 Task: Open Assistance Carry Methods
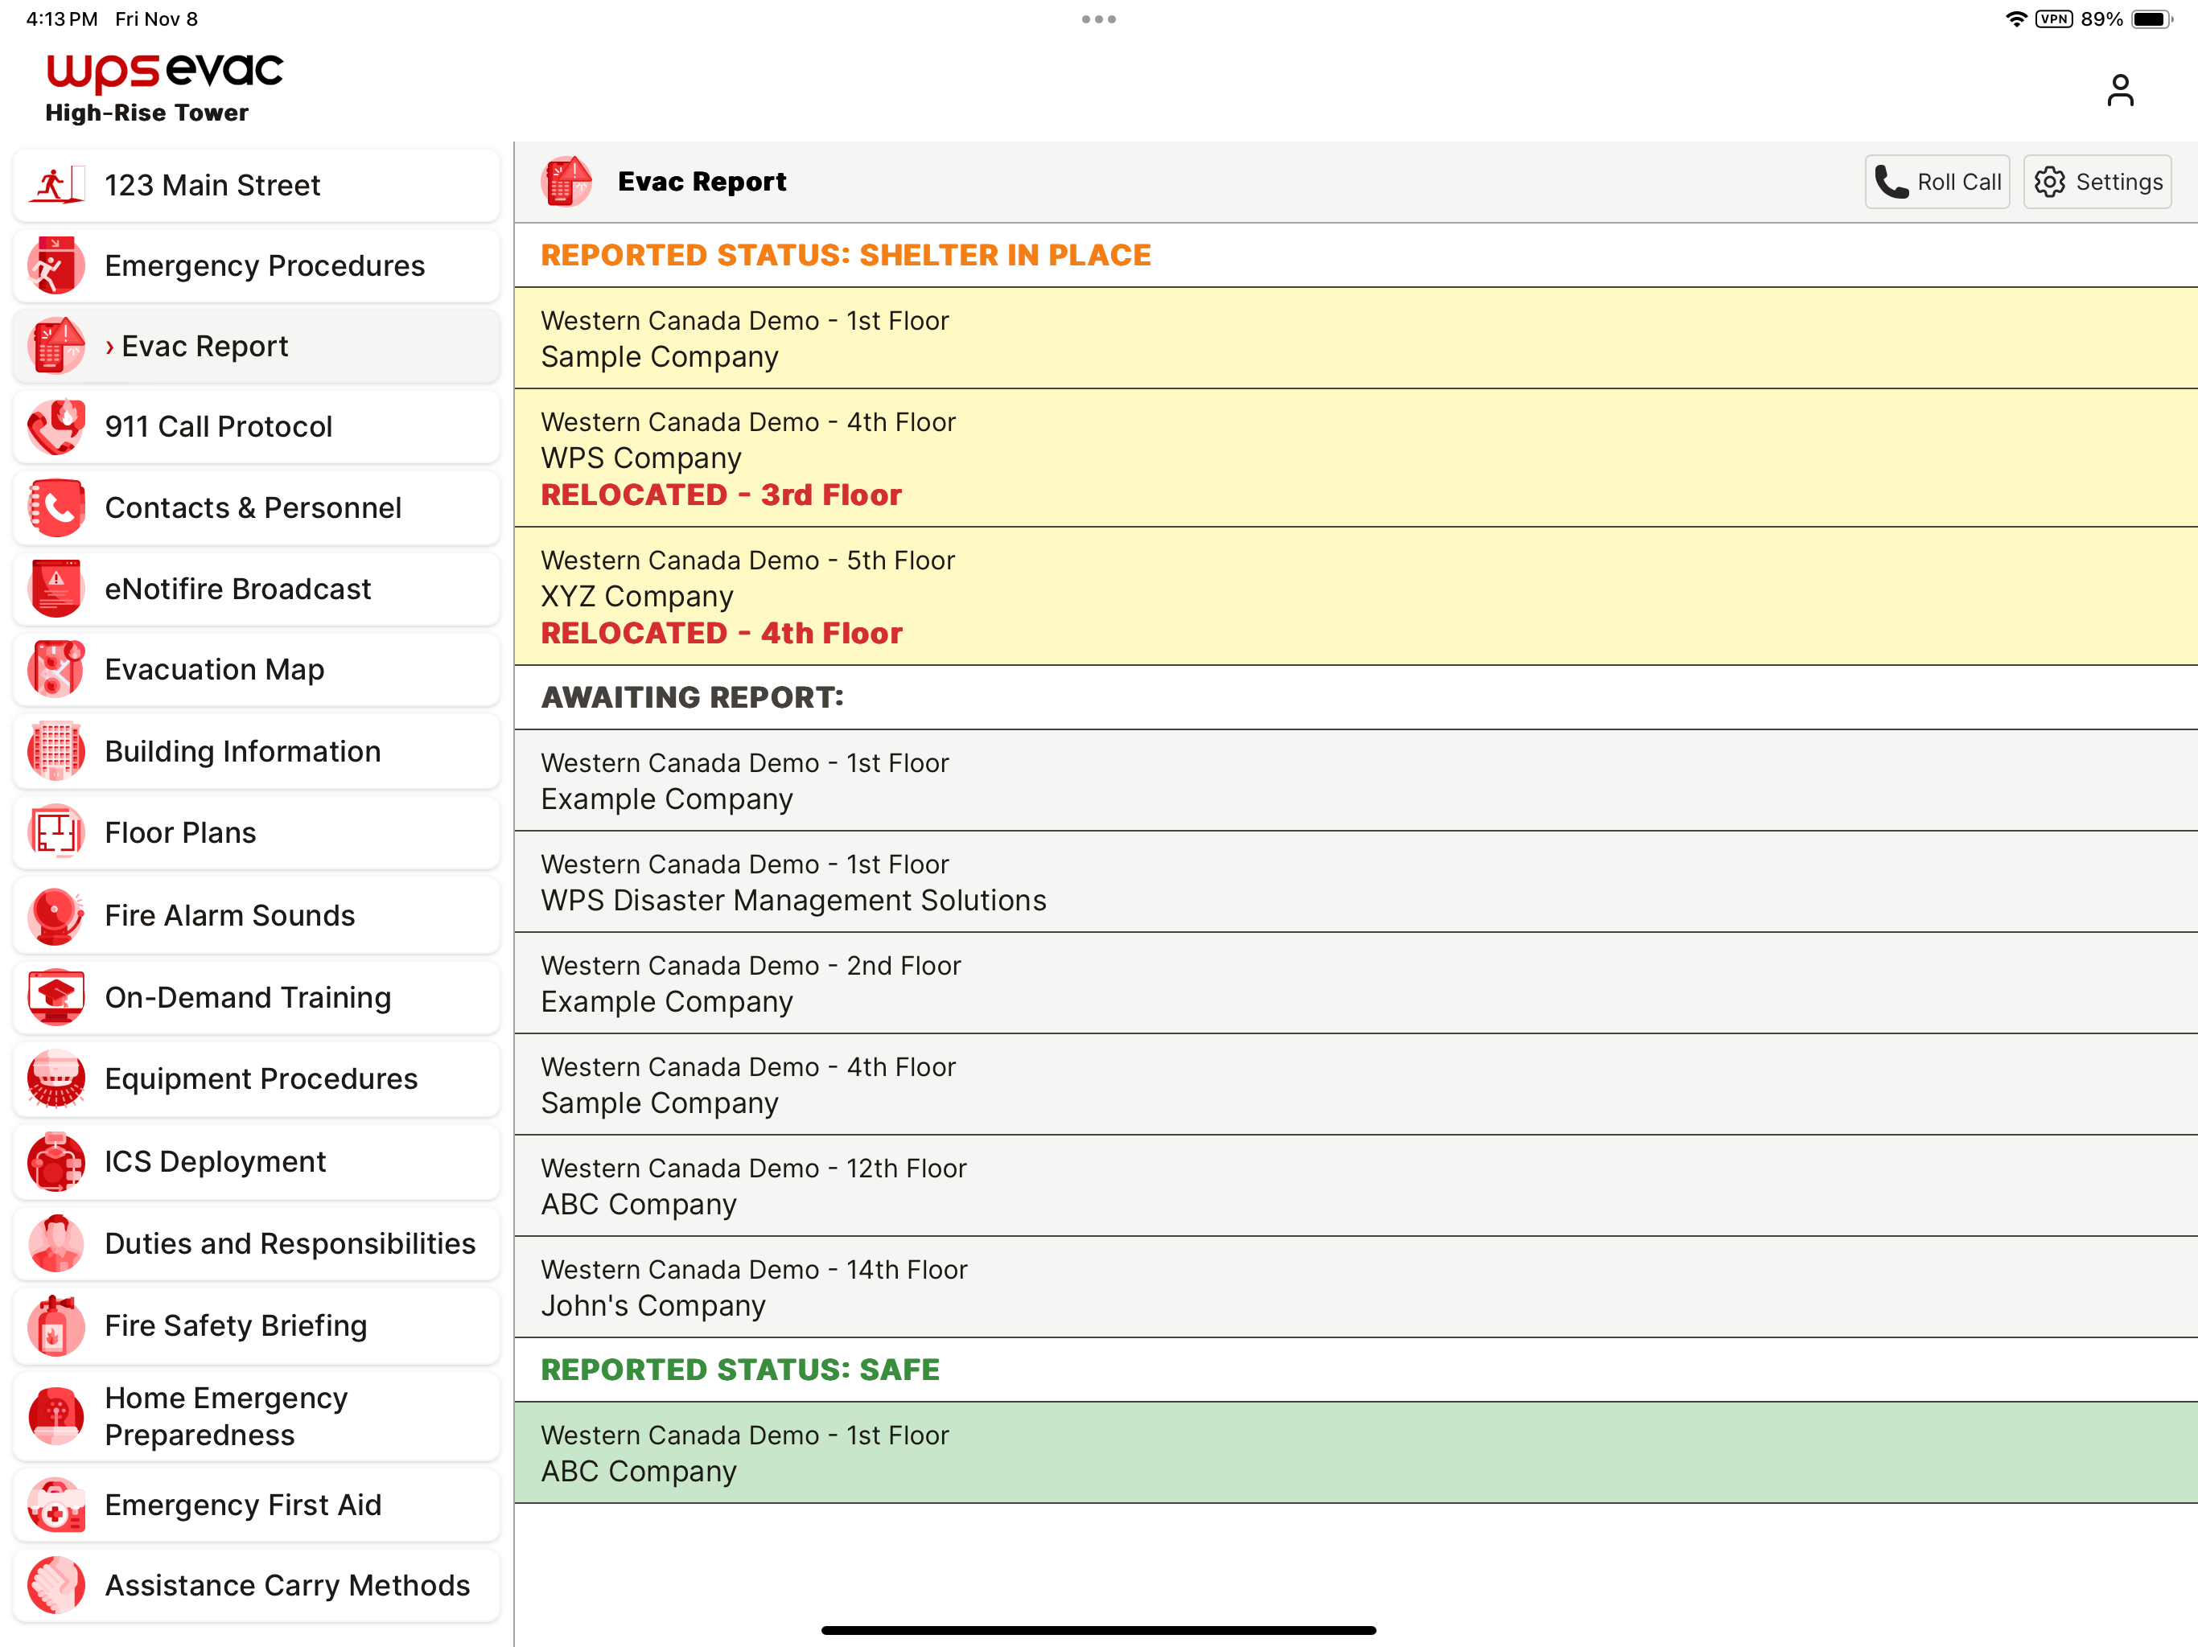pyautogui.click(x=257, y=1585)
